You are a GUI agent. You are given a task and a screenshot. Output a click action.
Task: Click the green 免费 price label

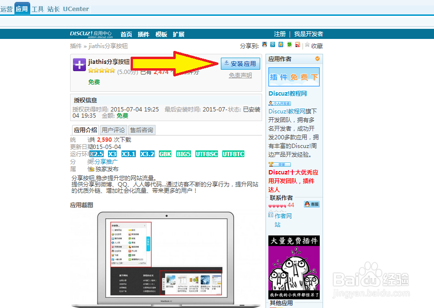pos(94,82)
